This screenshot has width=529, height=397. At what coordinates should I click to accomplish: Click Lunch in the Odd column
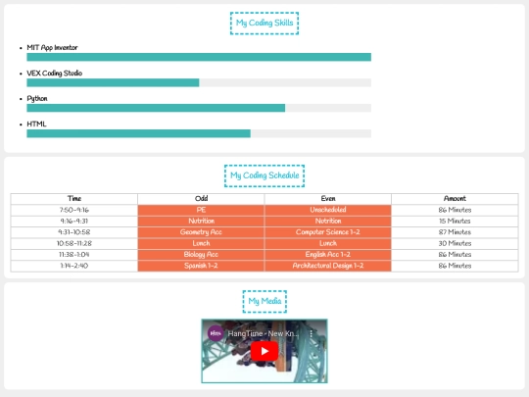(201, 243)
